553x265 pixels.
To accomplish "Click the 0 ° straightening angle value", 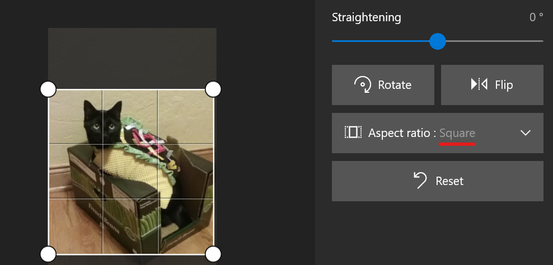I will tap(536, 17).
